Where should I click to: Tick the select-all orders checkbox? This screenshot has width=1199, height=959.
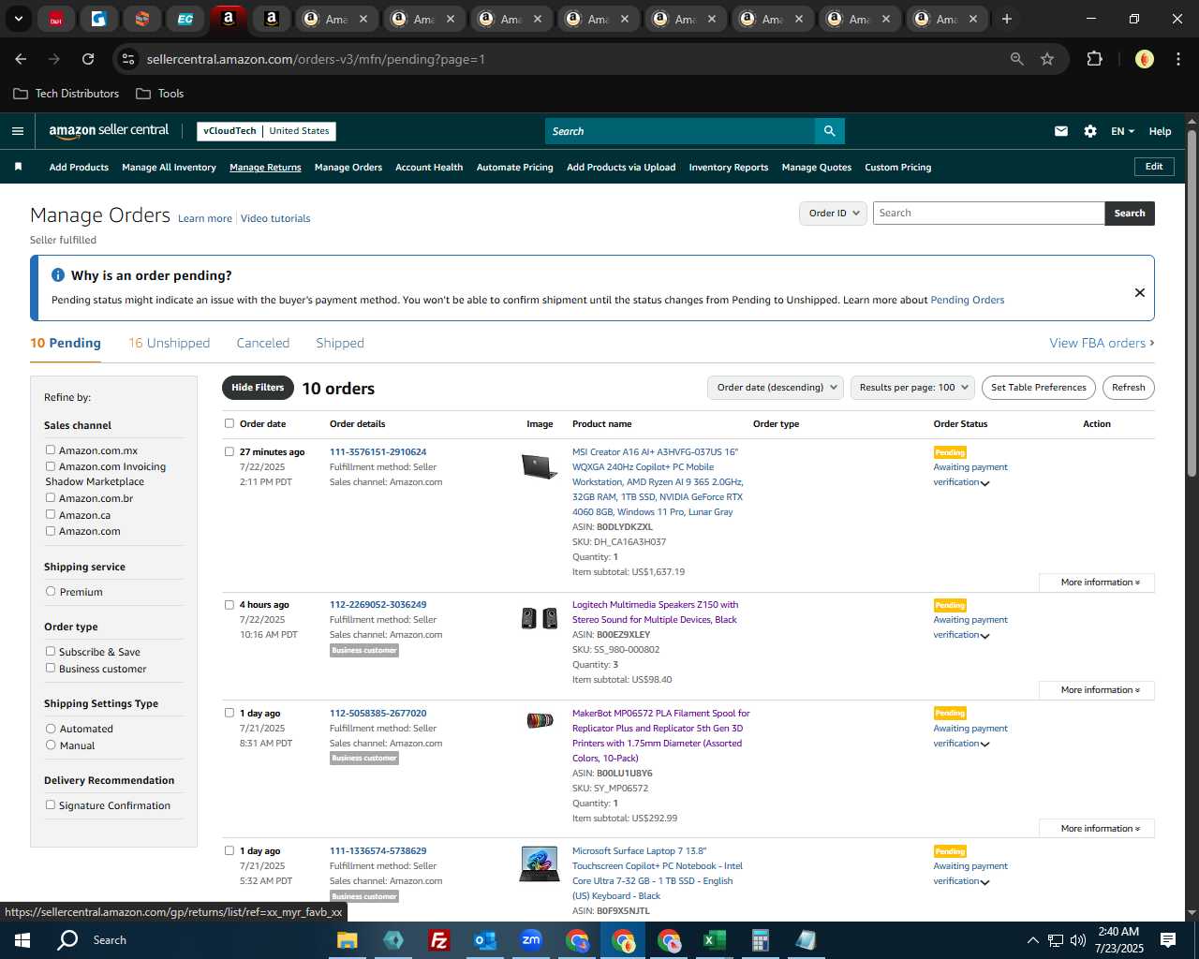[x=229, y=423]
